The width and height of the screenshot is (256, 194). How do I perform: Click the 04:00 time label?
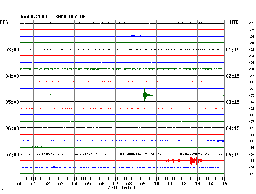(12, 76)
